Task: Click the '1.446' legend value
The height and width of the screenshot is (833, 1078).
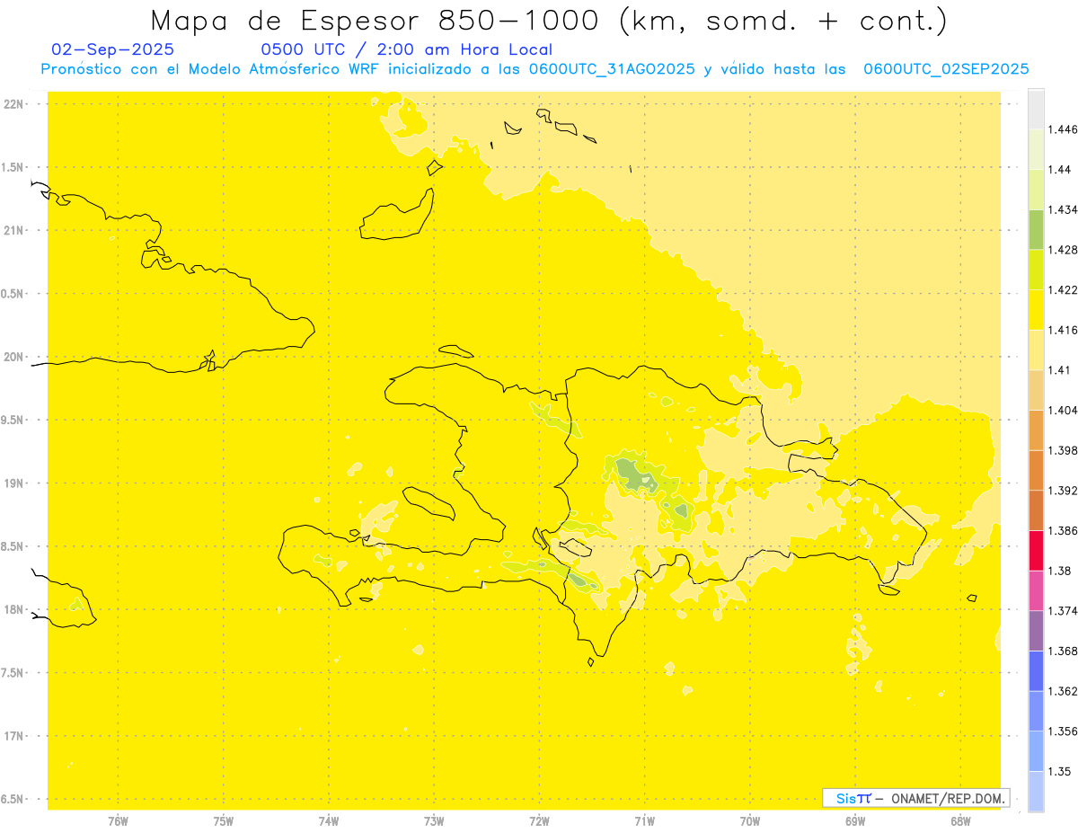Action: 1062,129
